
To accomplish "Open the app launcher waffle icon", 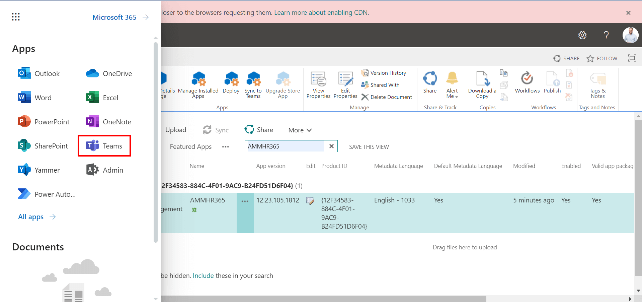I will [16, 17].
